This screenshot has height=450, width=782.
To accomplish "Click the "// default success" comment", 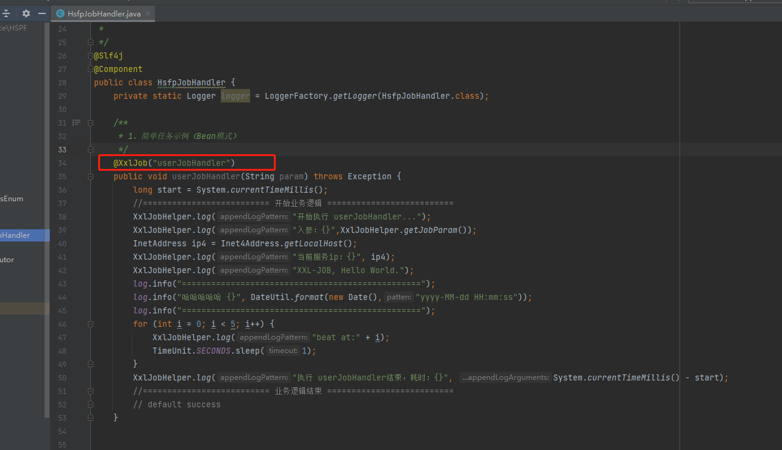I will (177, 404).
